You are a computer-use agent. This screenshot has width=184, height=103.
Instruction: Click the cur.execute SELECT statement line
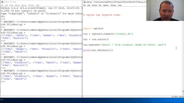(x=124, y=45)
